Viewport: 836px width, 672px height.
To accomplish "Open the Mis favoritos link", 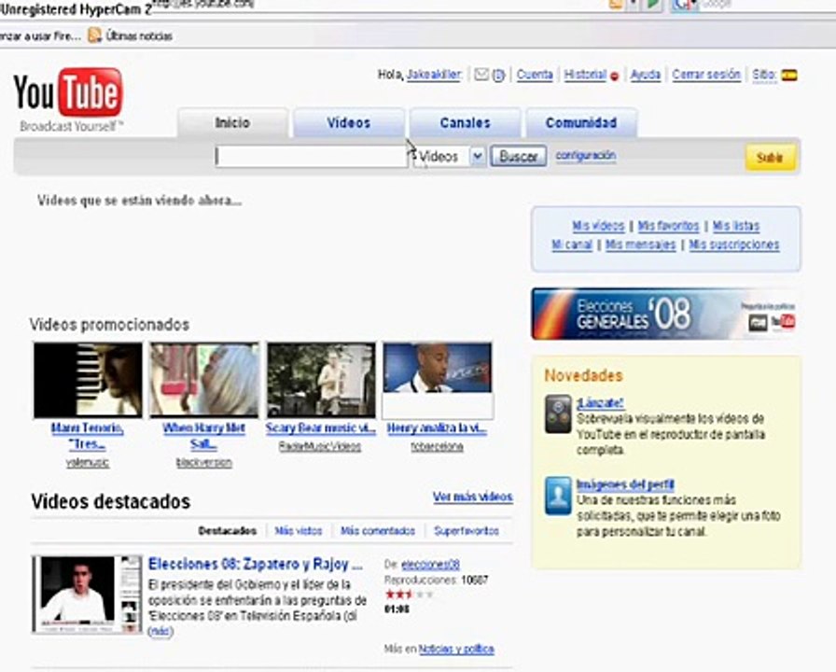I will [x=668, y=226].
